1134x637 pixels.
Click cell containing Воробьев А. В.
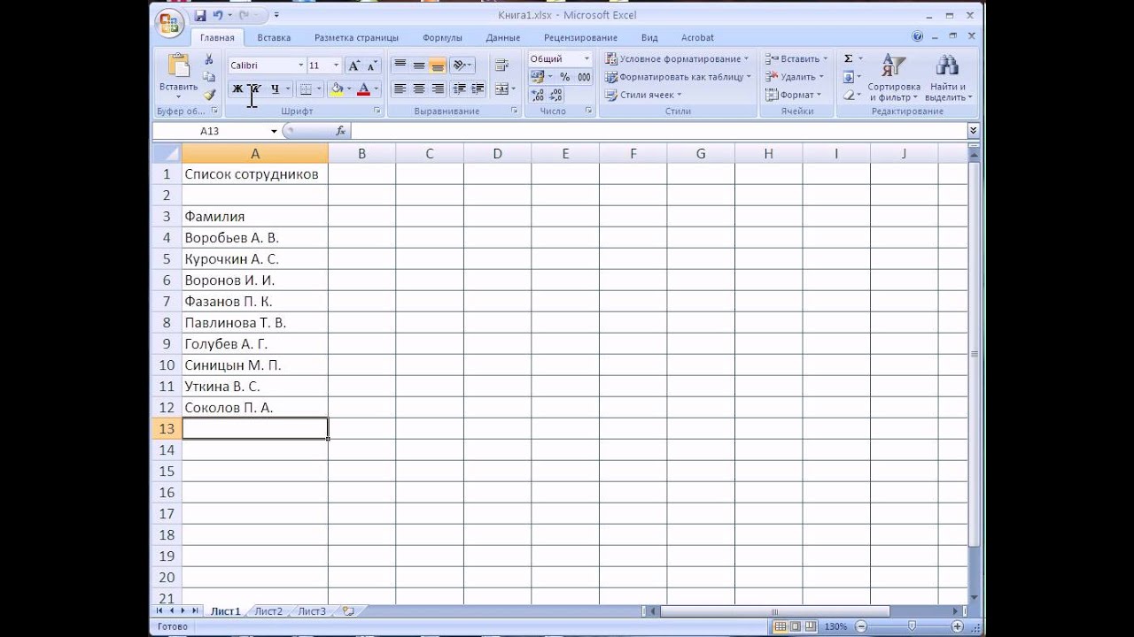255,238
